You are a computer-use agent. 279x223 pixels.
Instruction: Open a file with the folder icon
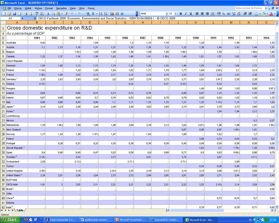(9, 14)
